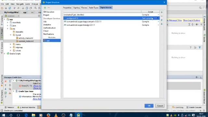Expand the java folder in project tree
The height and width of the screenshot is (117, 208).
tap(7, 26)
